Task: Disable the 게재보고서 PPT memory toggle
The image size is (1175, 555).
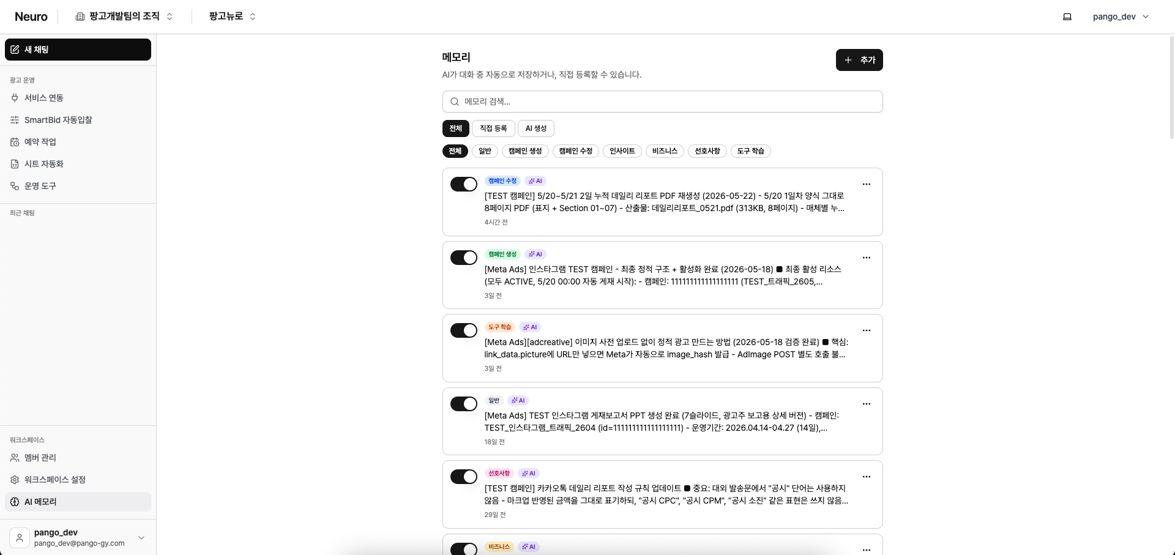Action: [464, 404]
